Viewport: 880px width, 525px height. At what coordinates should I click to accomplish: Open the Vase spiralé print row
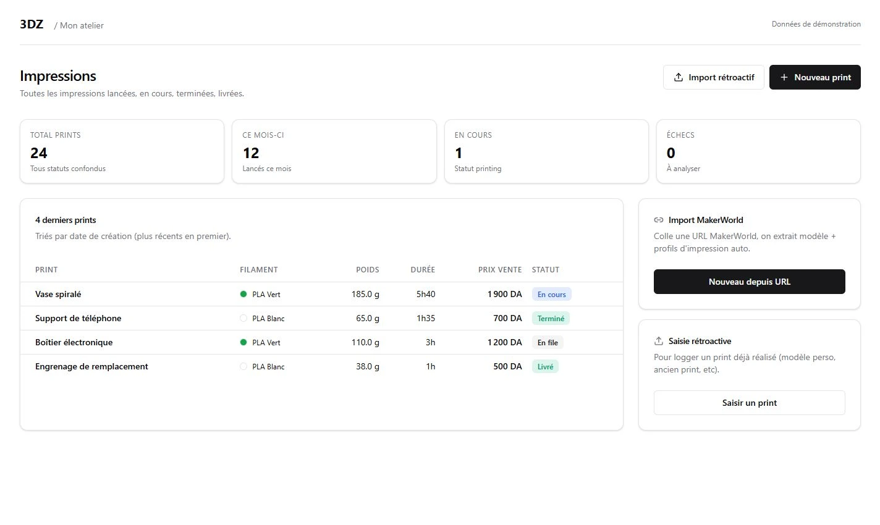coord(321,294)
